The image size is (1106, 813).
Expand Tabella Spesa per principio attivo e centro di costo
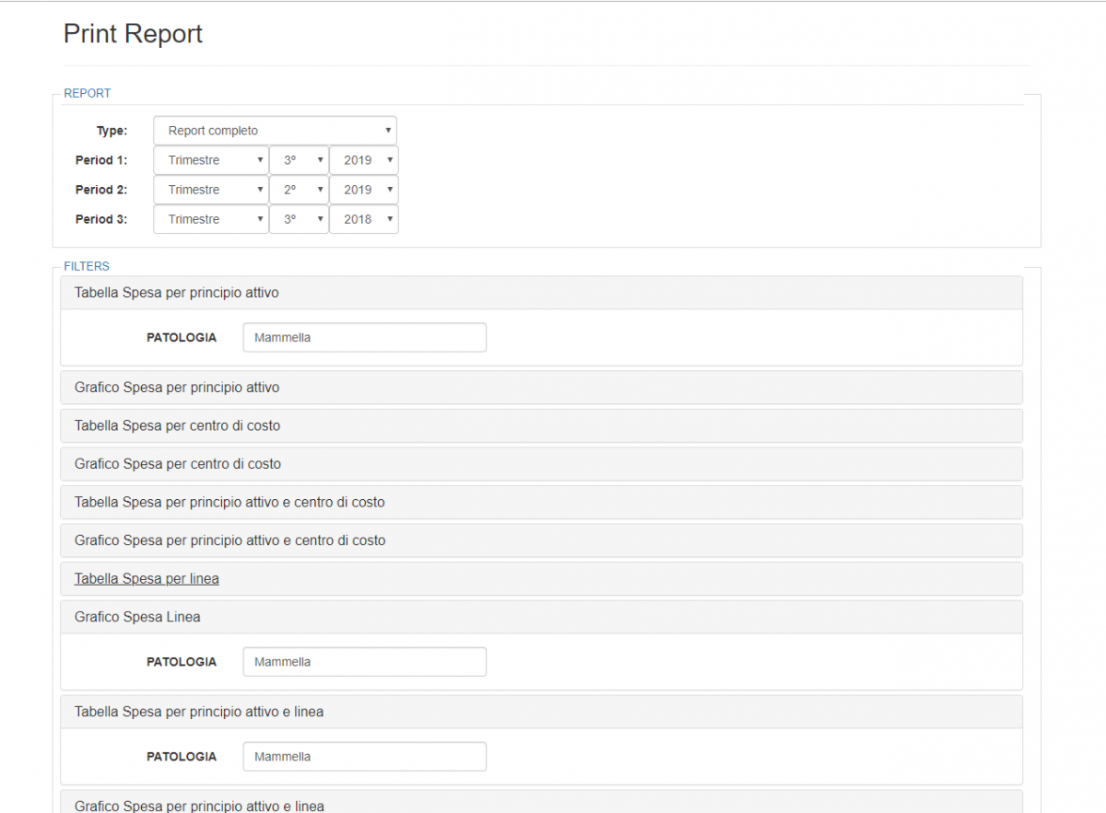pos(229,503)
